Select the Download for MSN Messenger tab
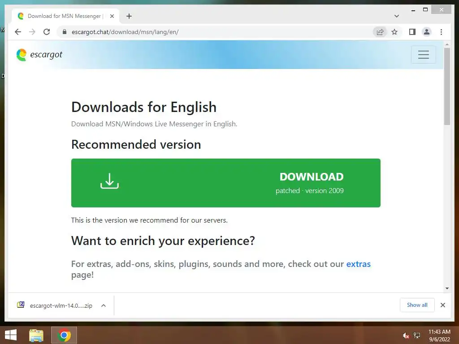 65,16
